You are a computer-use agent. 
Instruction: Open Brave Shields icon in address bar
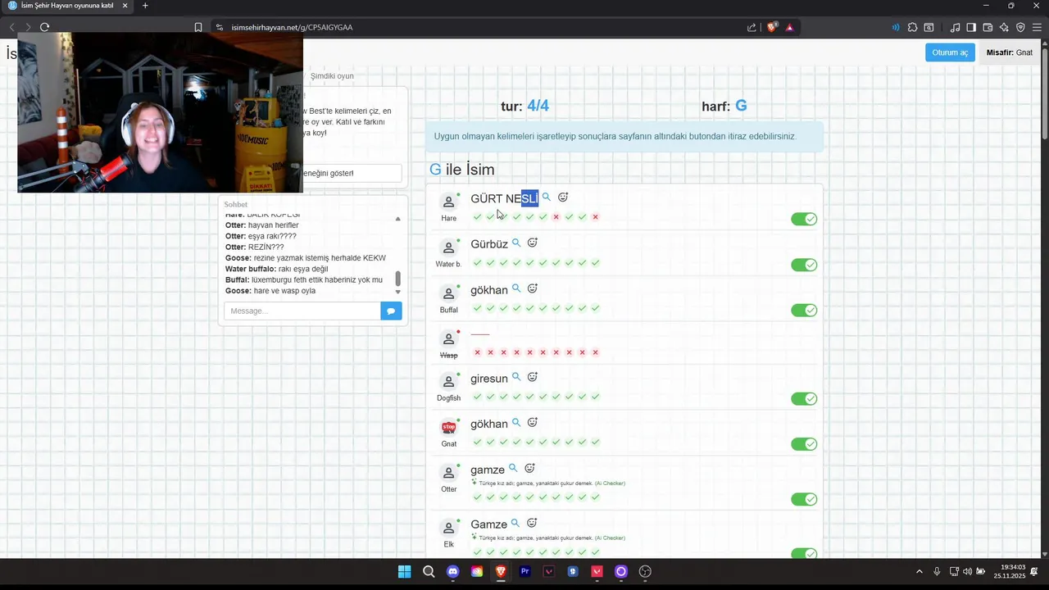tap(772, 27)
